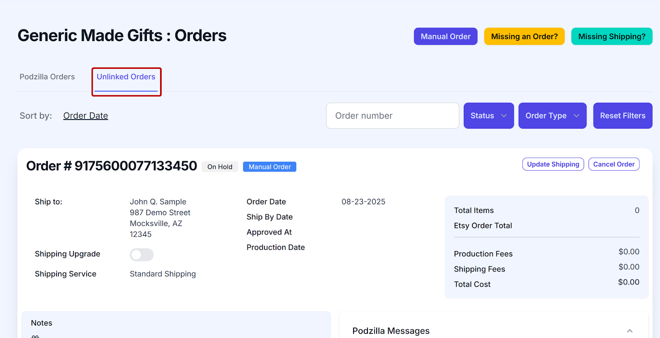Click the On Hold status badge
This screenshot has width=660, height=338.
coord(219,167)
